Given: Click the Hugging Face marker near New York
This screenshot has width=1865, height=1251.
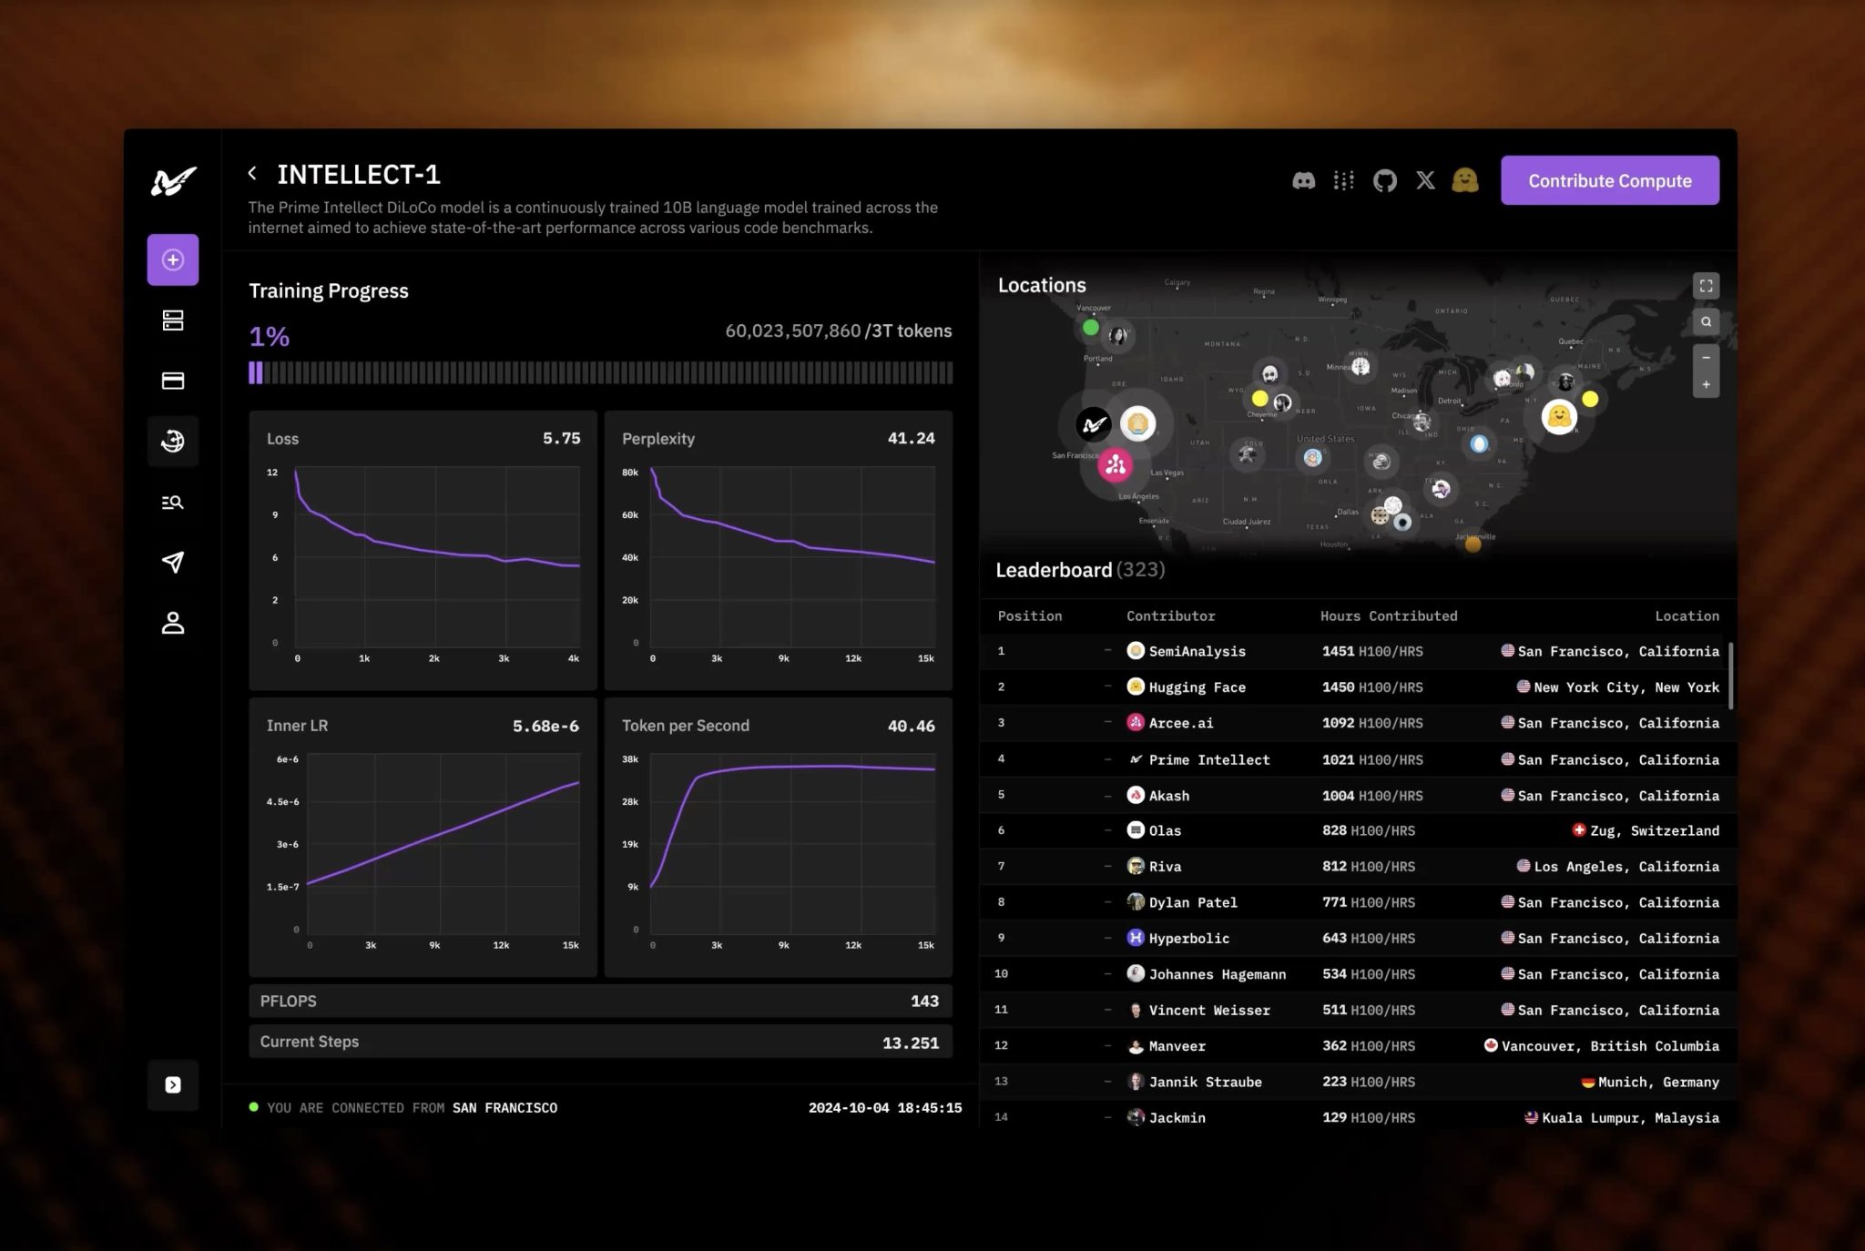Looking at the screenshot, I should pos(1559,417).
